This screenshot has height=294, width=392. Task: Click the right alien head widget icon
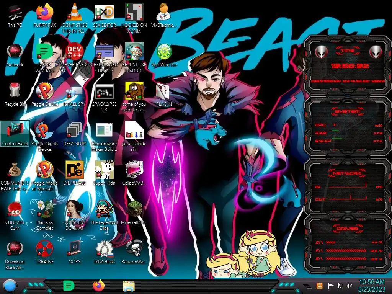point(376,52)
